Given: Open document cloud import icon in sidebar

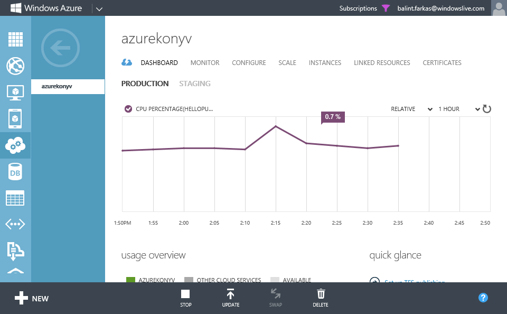Looking at the screenshot, I should (x=15, y=251).
